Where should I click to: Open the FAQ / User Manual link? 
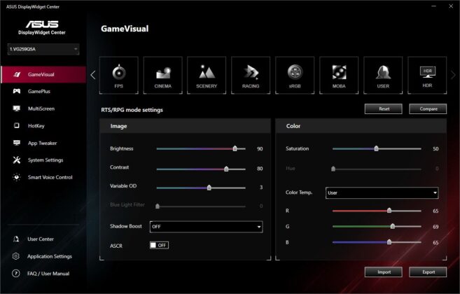[48, 274]
